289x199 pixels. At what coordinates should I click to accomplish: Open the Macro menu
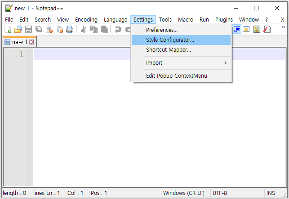click(186, 19)
